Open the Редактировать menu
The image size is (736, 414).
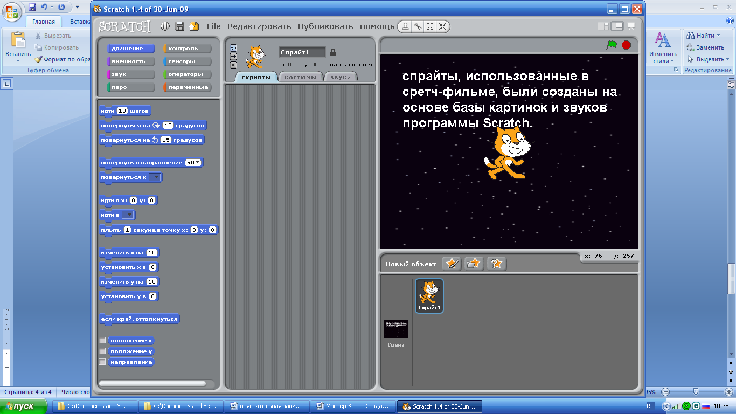(x=259, y=26)
